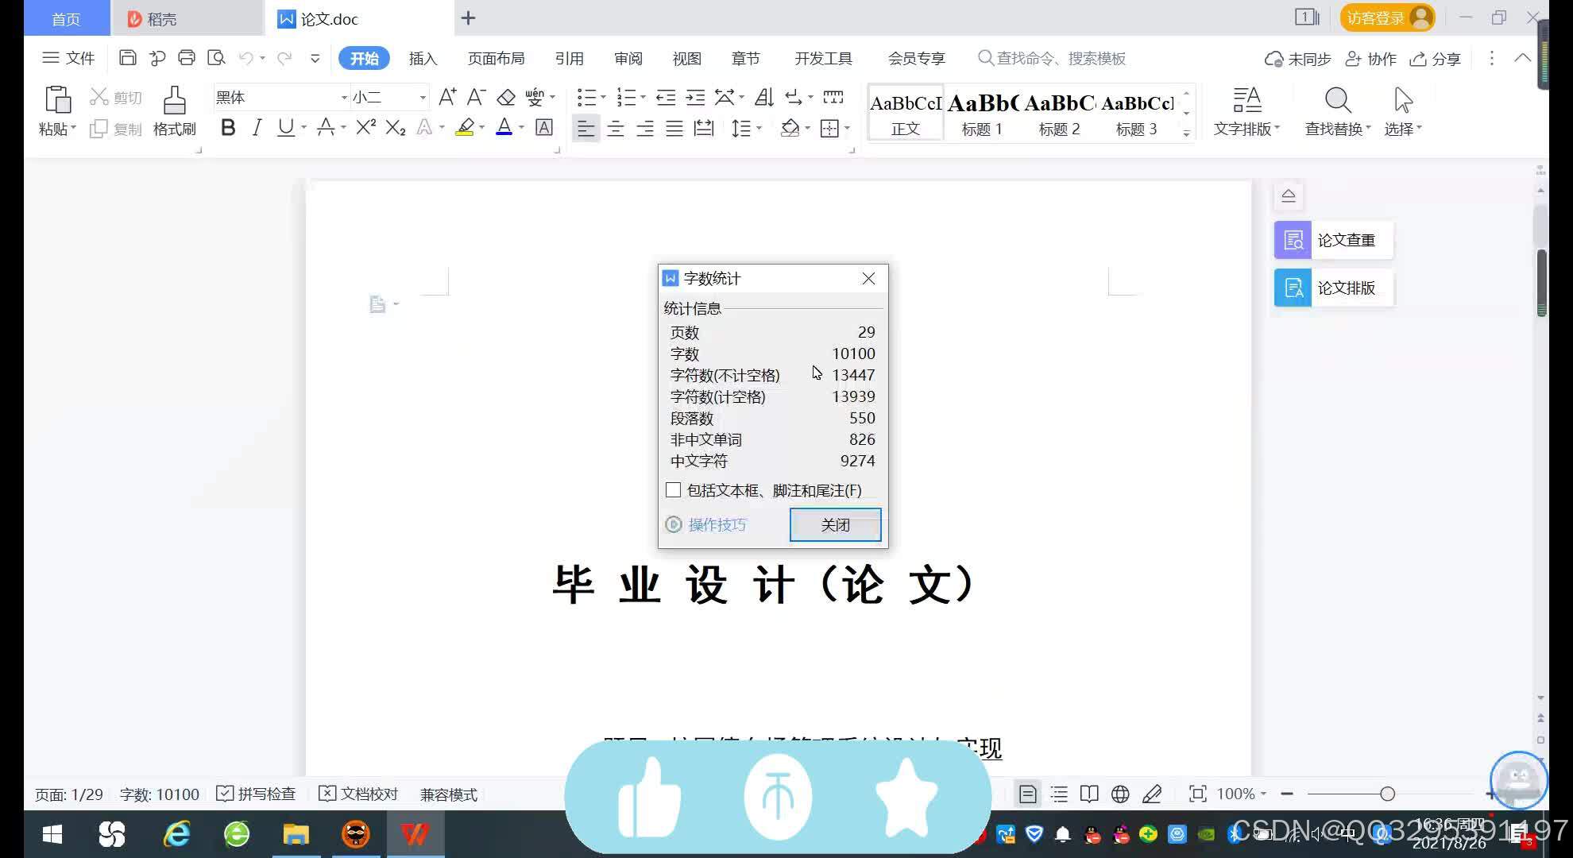Click the 分享 share button
The height and width of the screenshot is (858, 1573).
[1436, 58]
